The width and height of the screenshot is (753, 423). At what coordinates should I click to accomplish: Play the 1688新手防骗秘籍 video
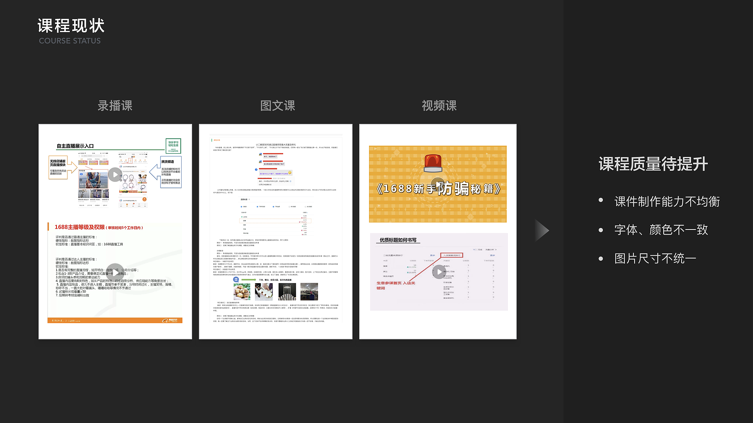coord(438,184)
